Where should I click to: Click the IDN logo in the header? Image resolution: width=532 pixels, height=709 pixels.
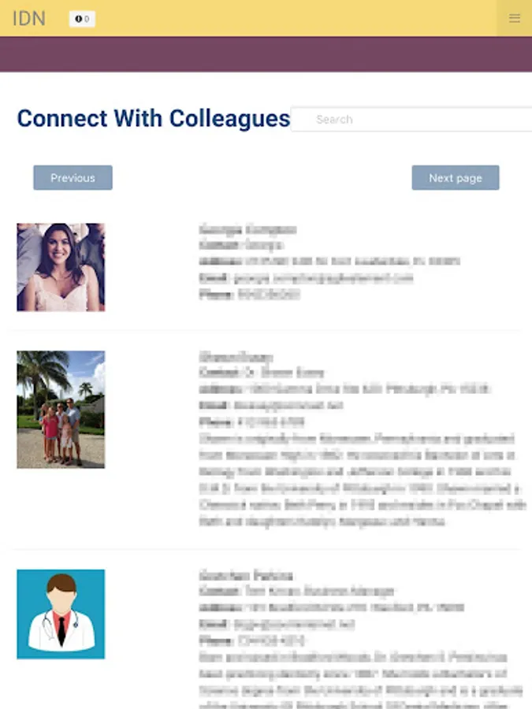tap(29, 19)
